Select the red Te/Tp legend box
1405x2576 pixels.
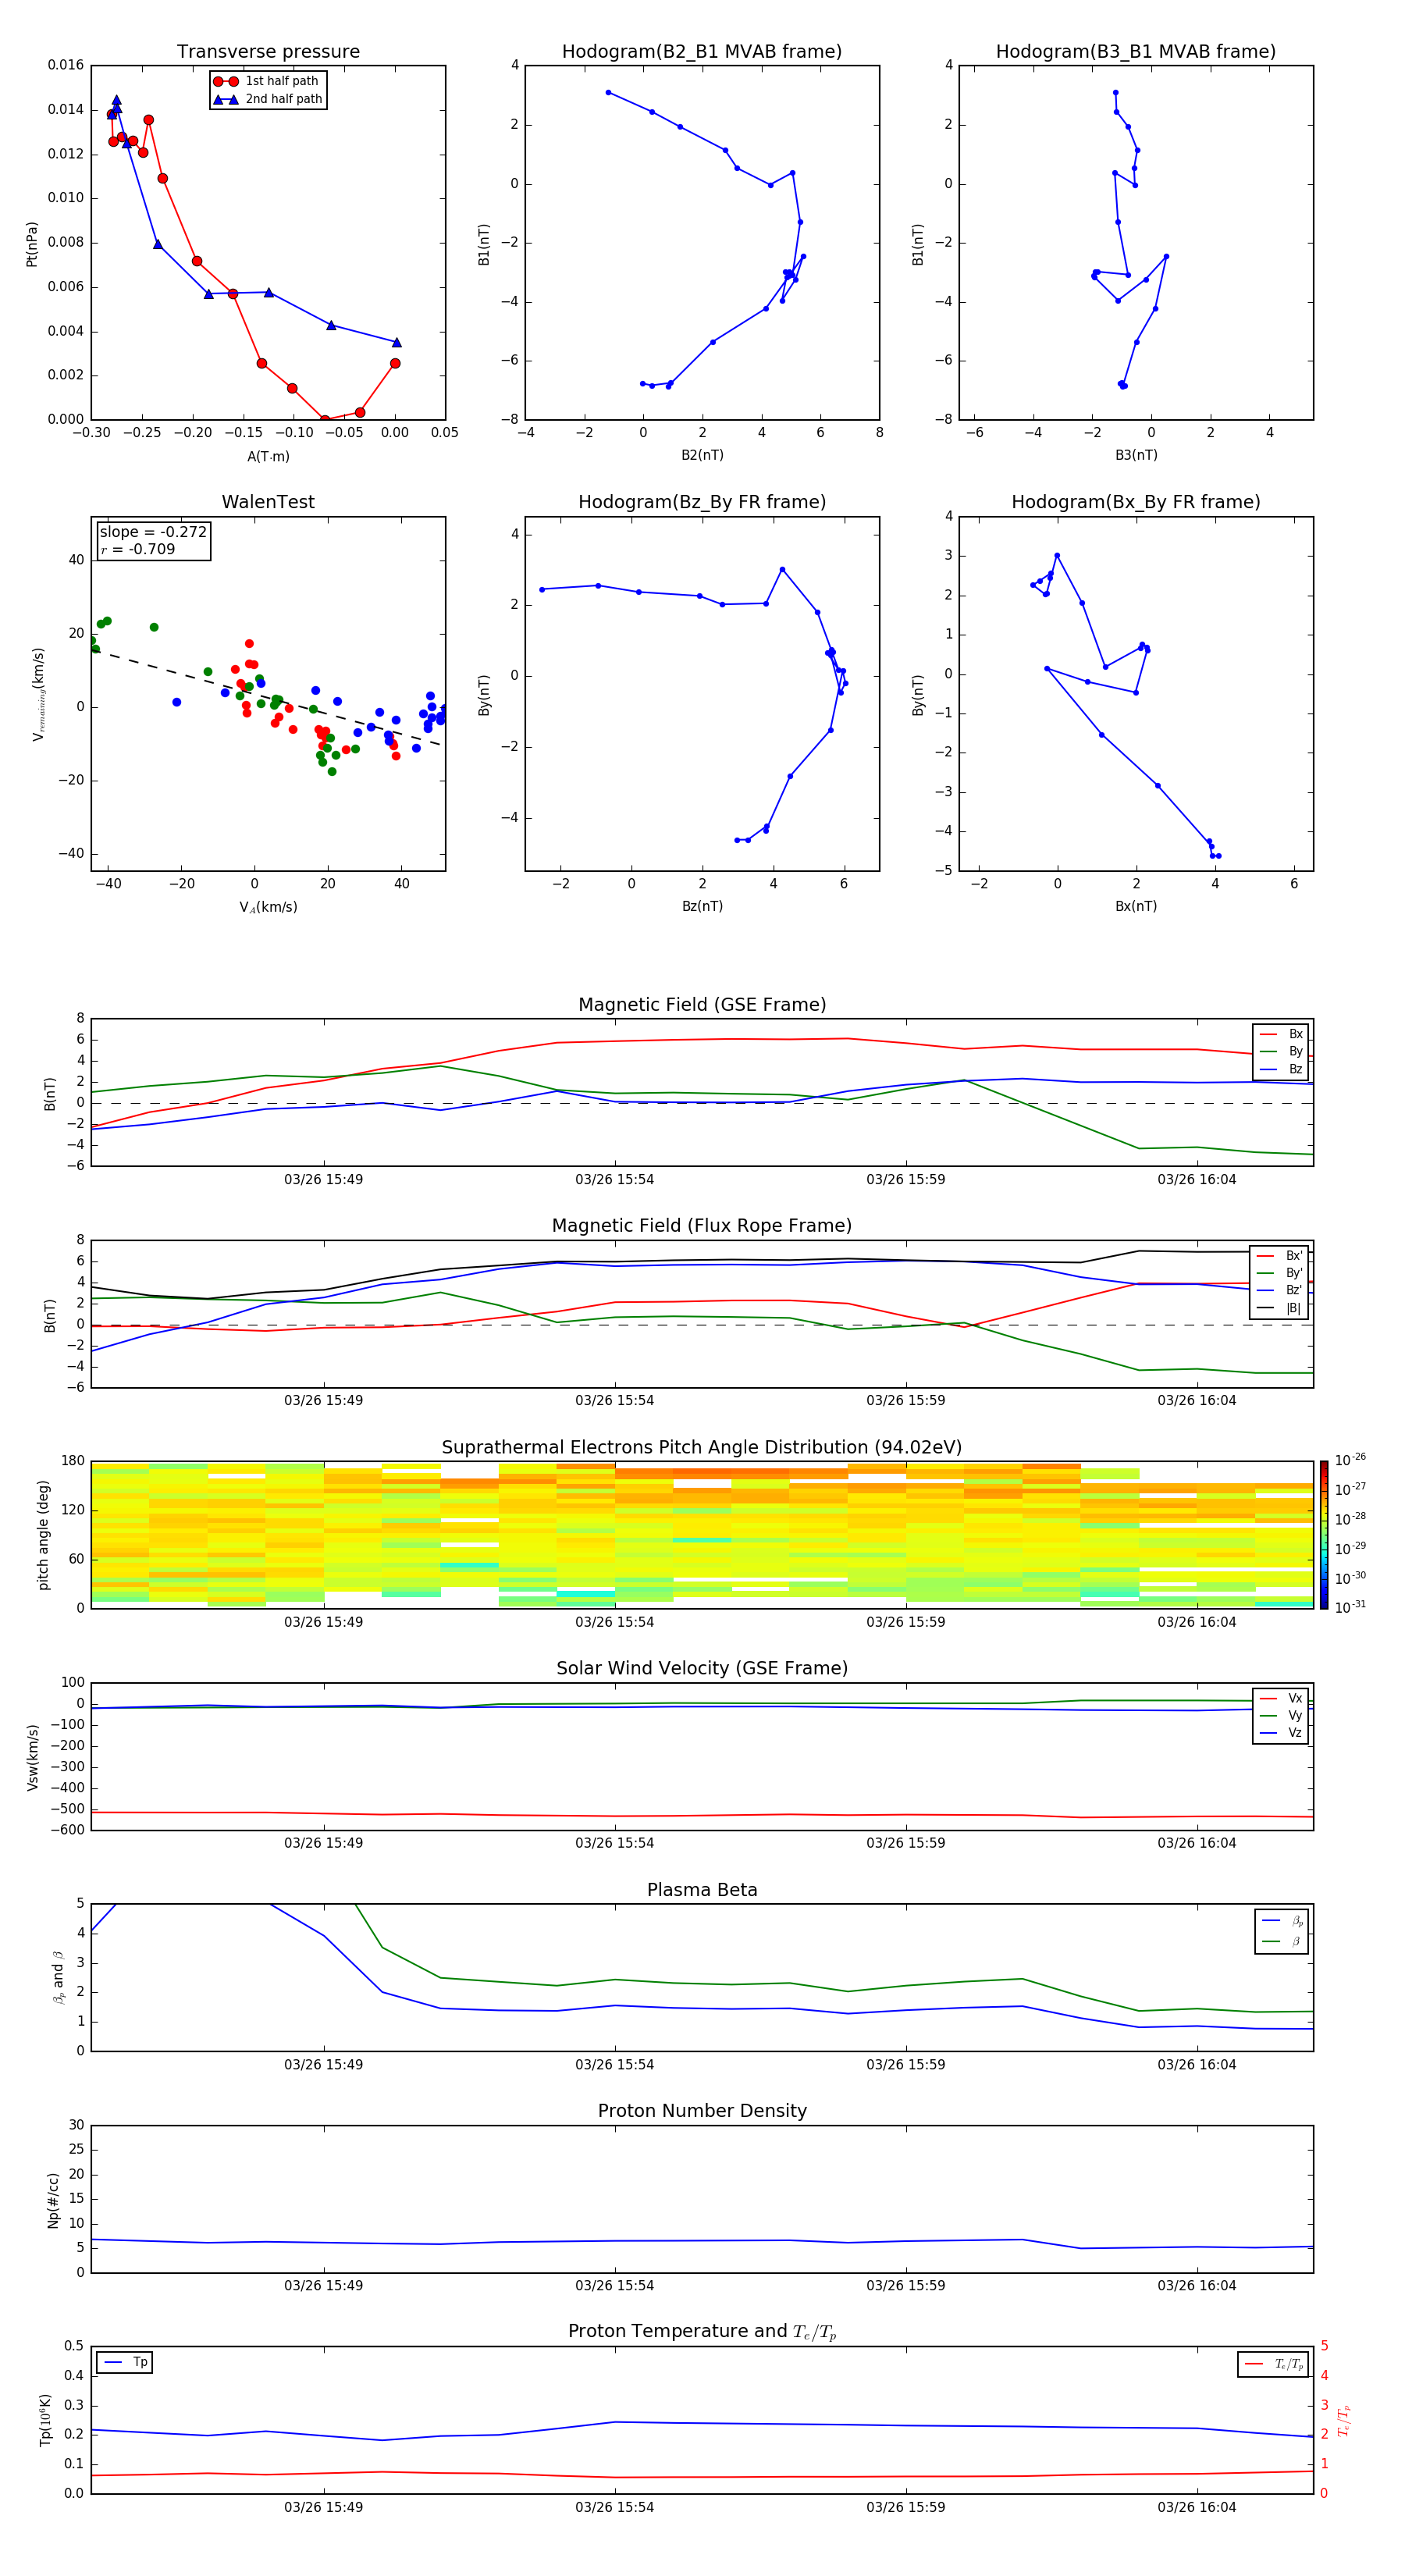coord(1273,2364)
